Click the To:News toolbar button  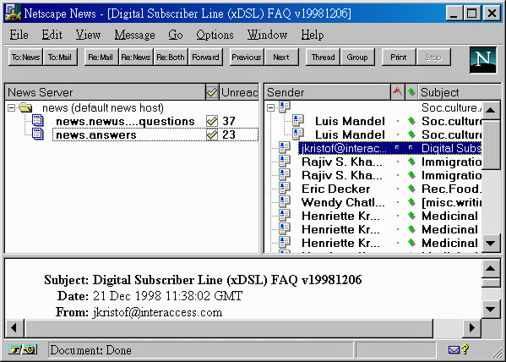tap(25, 58)
